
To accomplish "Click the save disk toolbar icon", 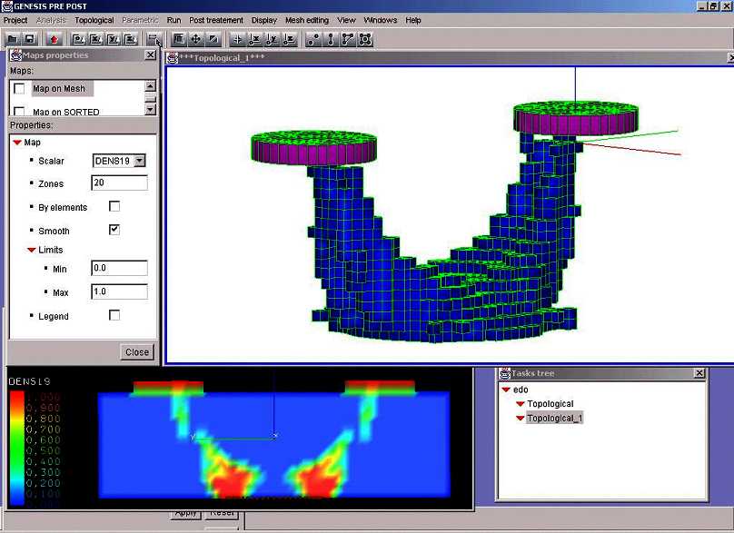I will [x=29, y=39].
